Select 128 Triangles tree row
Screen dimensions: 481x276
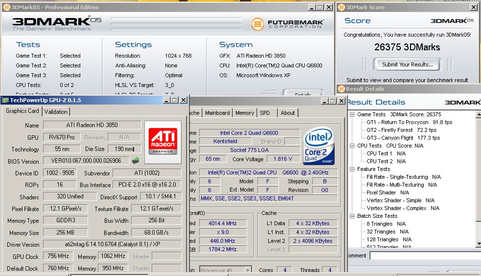(389, 239)
